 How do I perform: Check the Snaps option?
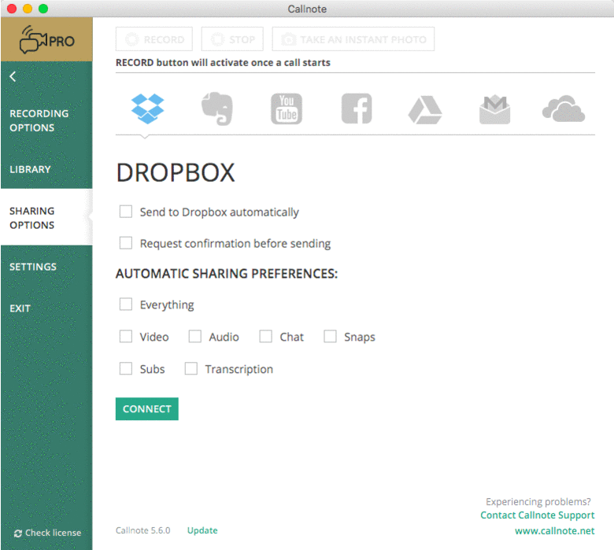tap(330, 336)
